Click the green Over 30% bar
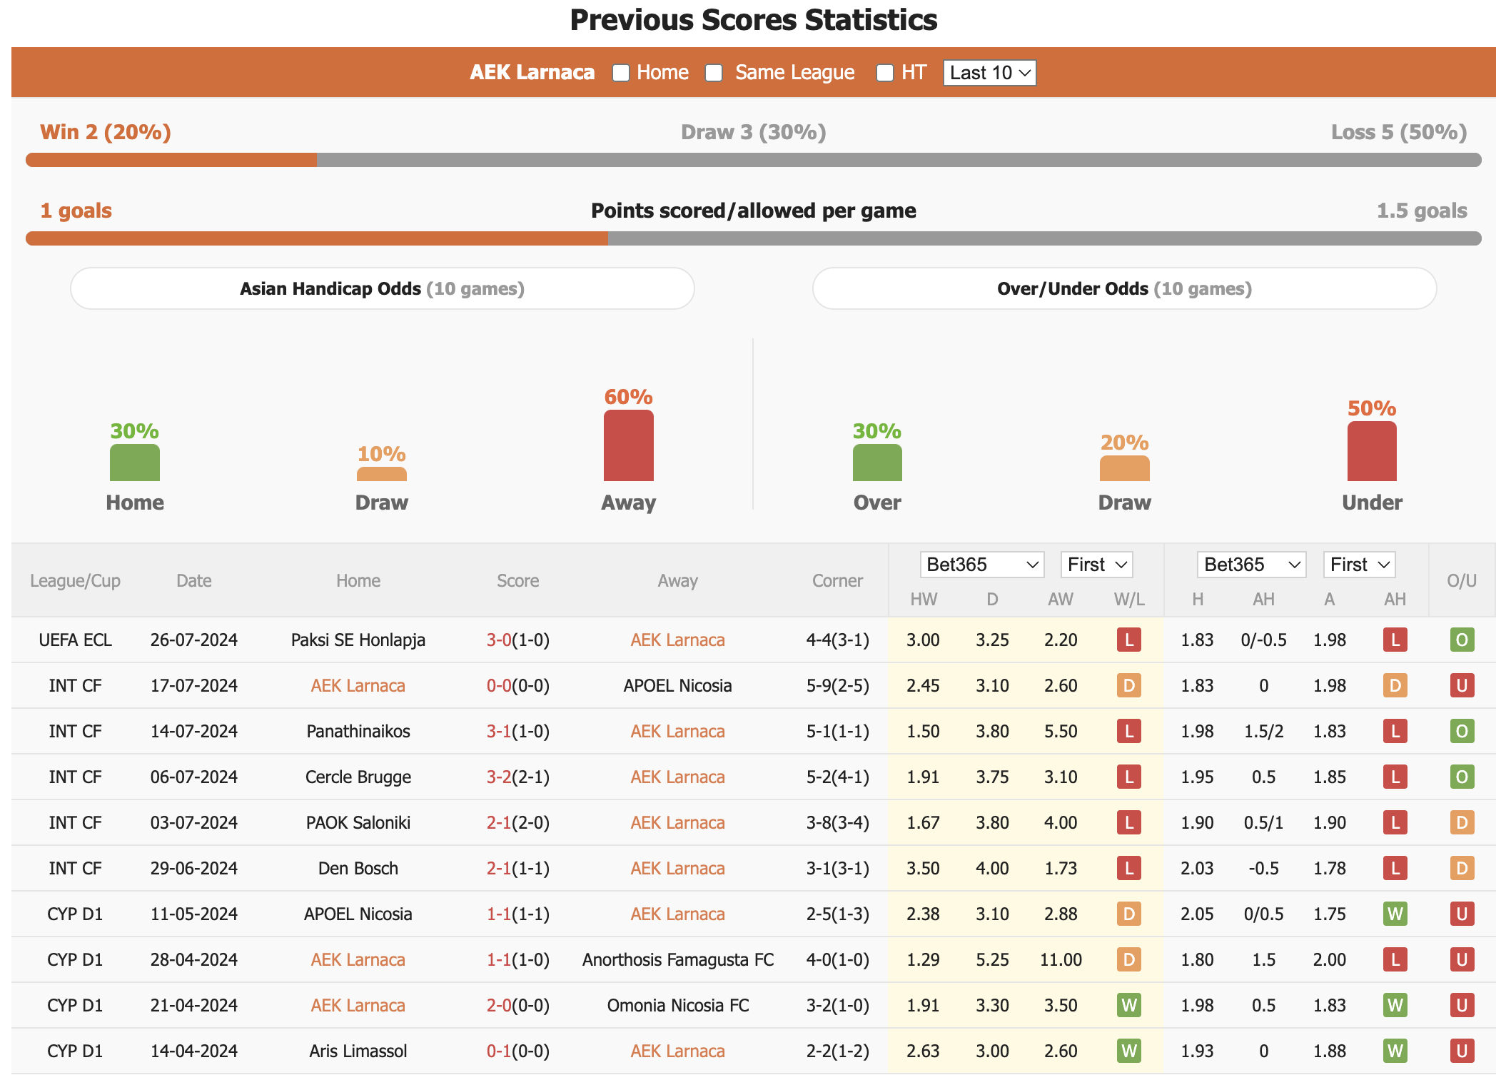Viewport: 1506px width, 1075px height. tap(877, 463)
